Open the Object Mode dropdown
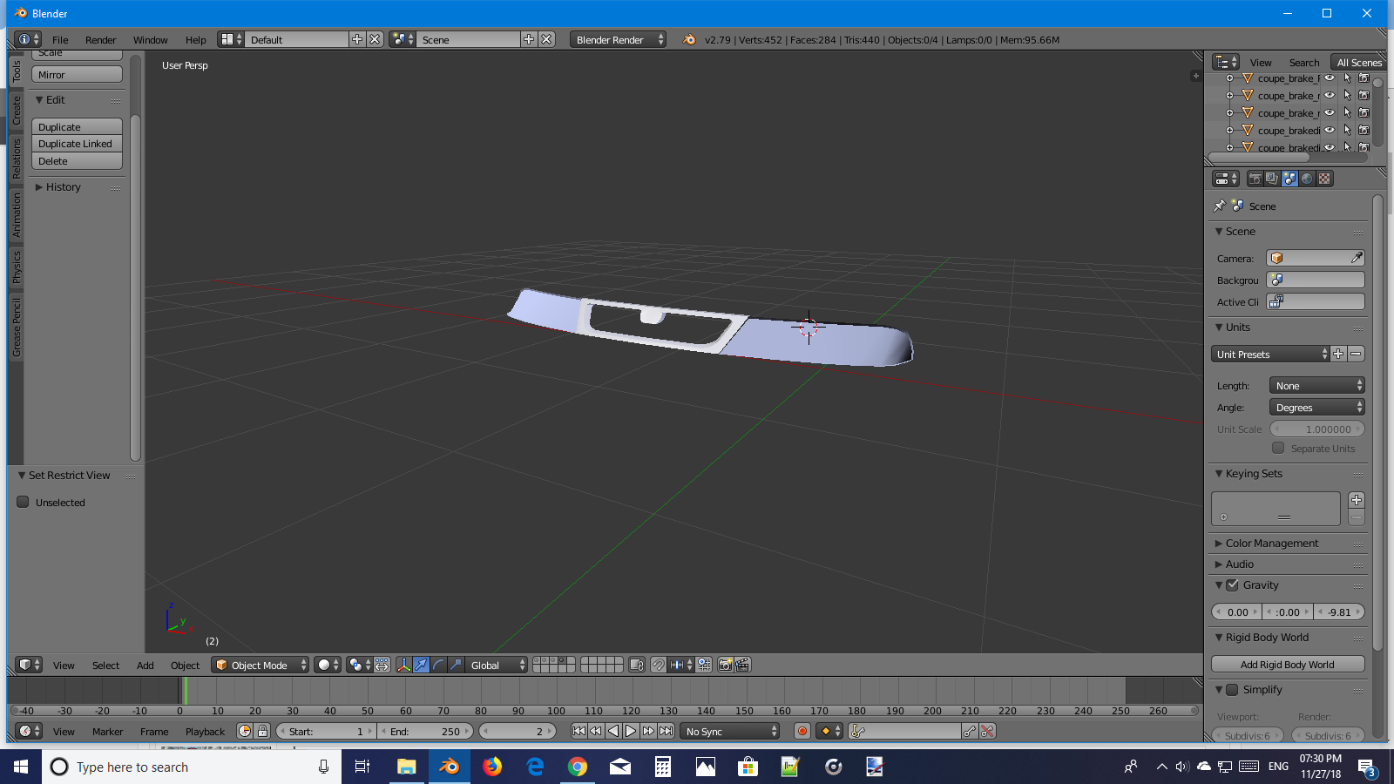 coord(261,665)
